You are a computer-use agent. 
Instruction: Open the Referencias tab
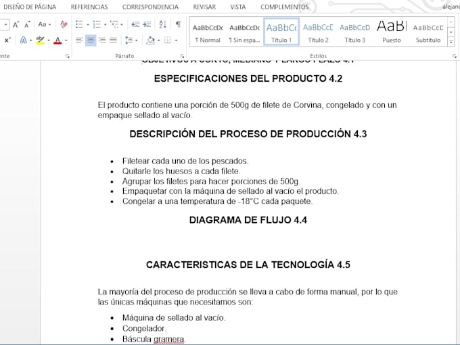[x=89, y=7]
